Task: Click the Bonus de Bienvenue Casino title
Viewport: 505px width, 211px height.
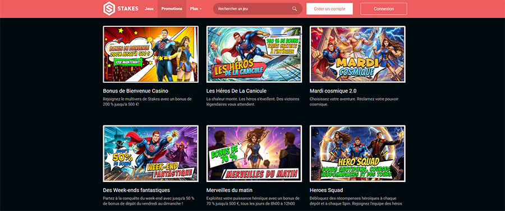Action: pos(136,91)
